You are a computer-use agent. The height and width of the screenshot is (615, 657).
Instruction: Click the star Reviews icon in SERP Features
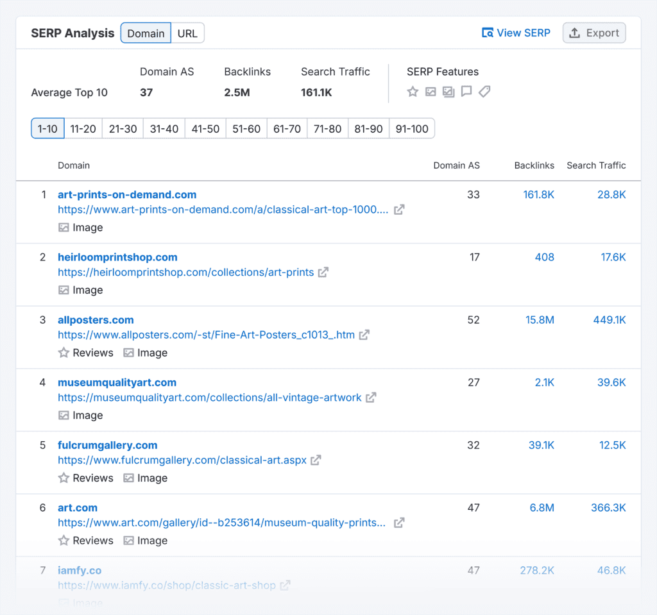413,92
